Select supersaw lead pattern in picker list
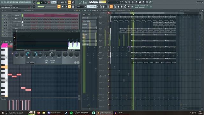204x115 pixels. [89, 28]
